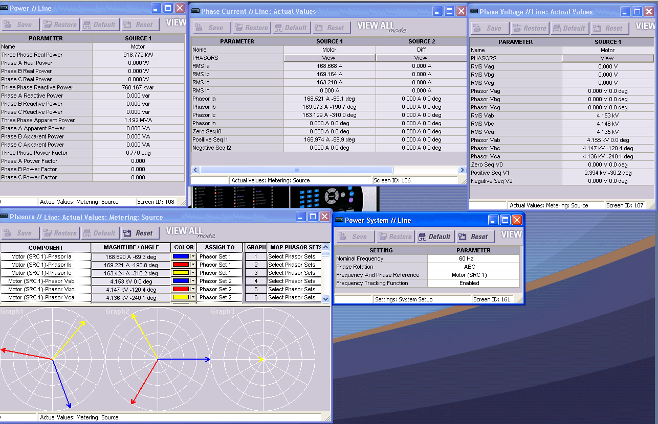Click scroll down arrow in Phasors table

point(326,298)
